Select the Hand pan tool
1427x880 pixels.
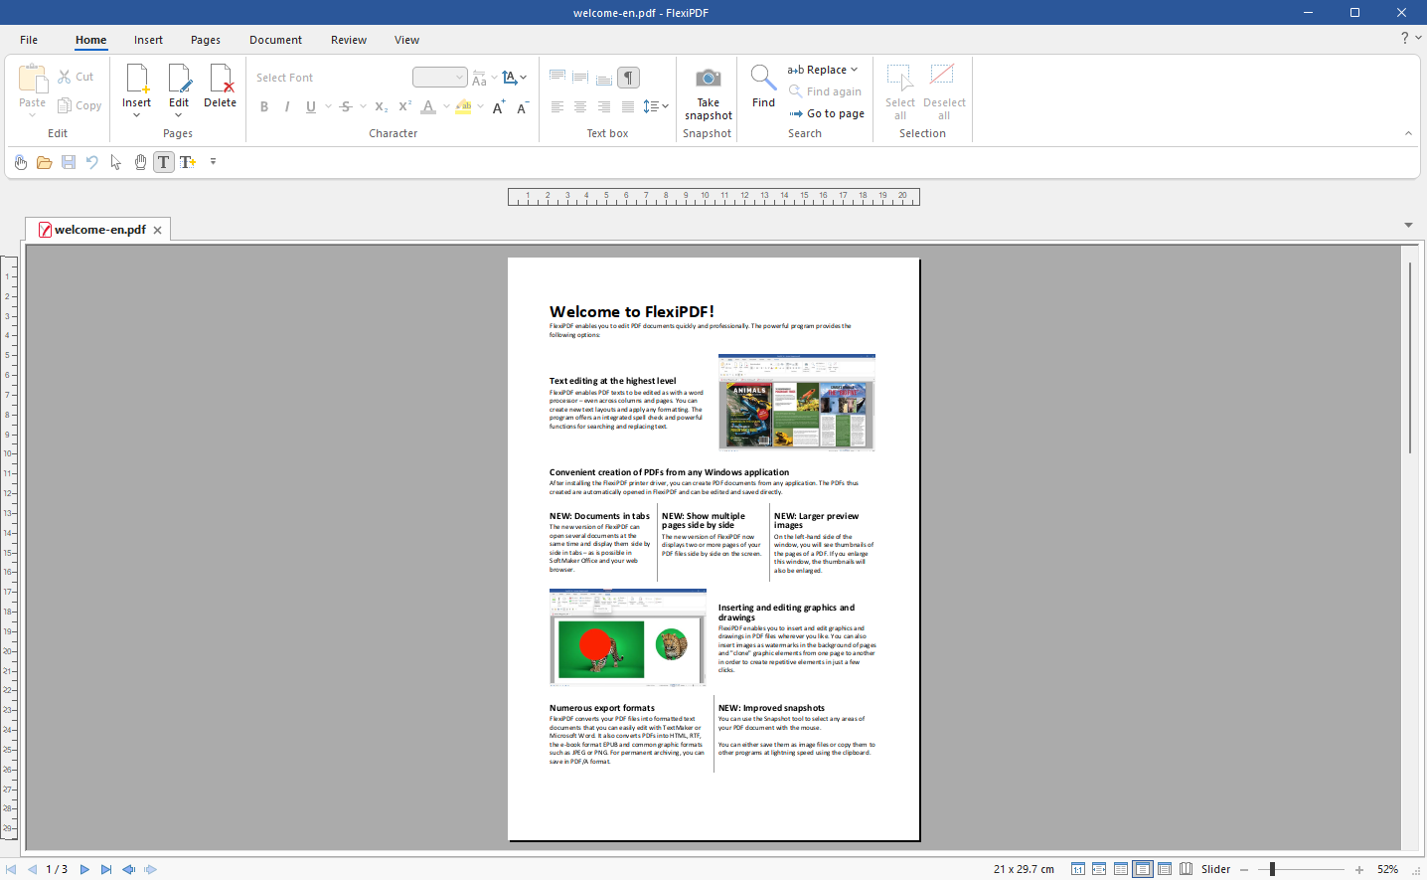tap(140, 162)
